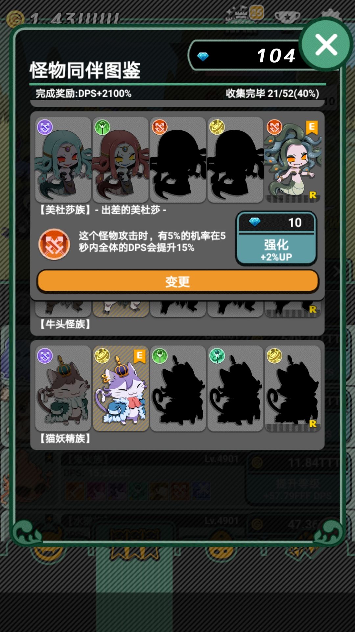
Task: Select the brown crowned cat monster card
Action: tap(63, 388)
